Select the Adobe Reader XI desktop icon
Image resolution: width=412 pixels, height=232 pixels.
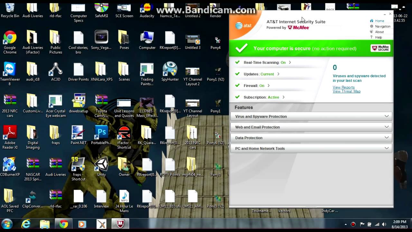tap(10, 138)
